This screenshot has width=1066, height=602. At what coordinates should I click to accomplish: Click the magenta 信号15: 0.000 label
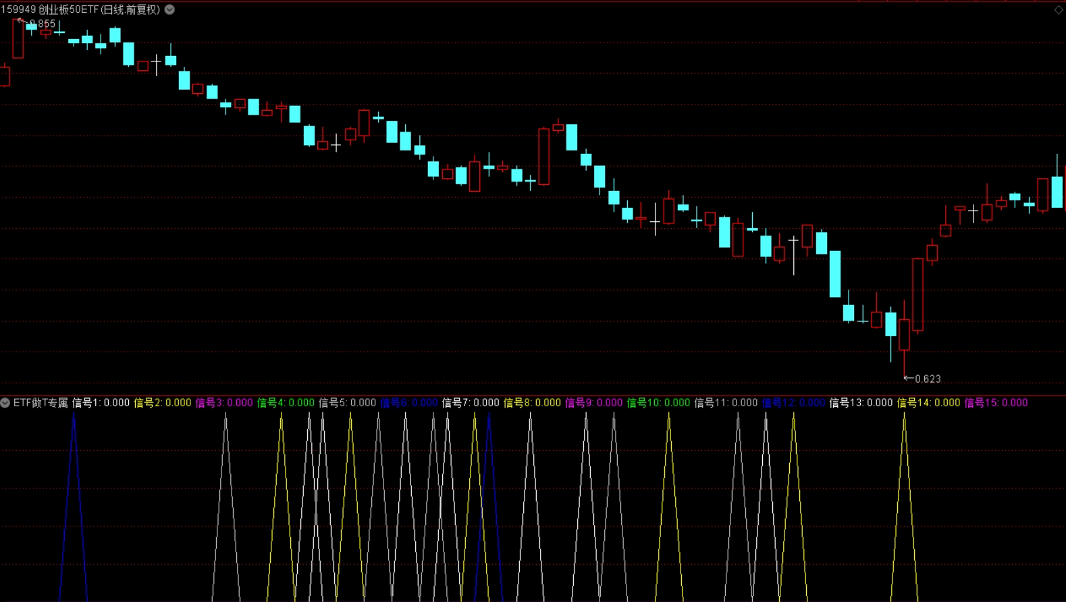[x=996, y=403]
